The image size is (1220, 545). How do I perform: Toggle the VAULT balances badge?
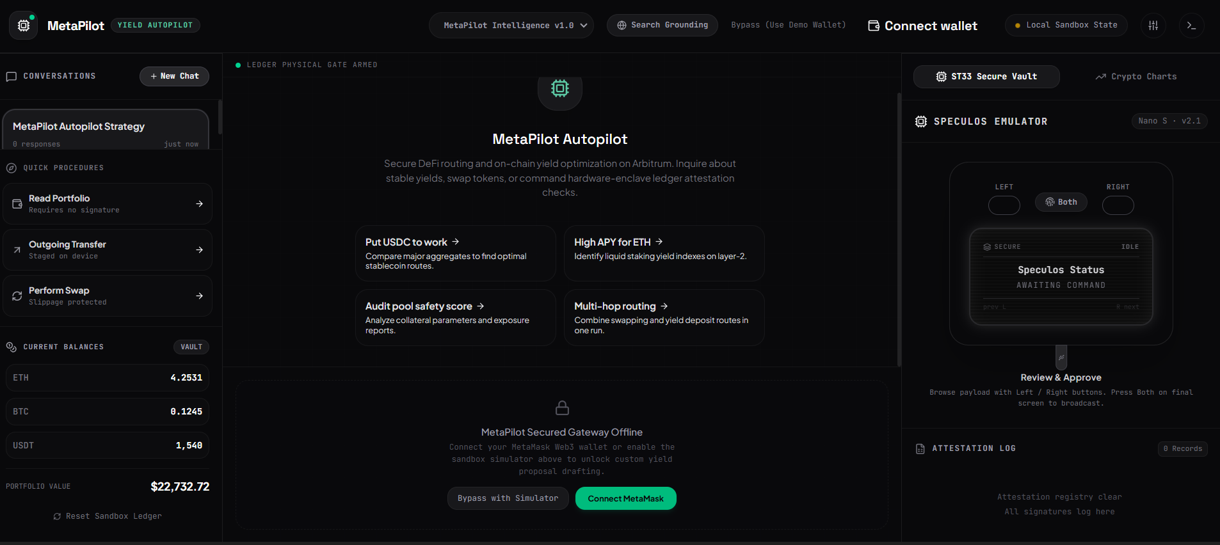pyautogui.click(x=191, y=347)
